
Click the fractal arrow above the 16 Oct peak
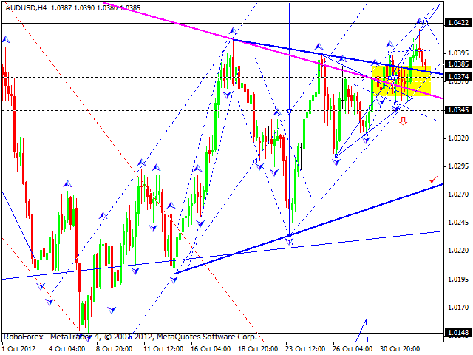tap(233, 30)
